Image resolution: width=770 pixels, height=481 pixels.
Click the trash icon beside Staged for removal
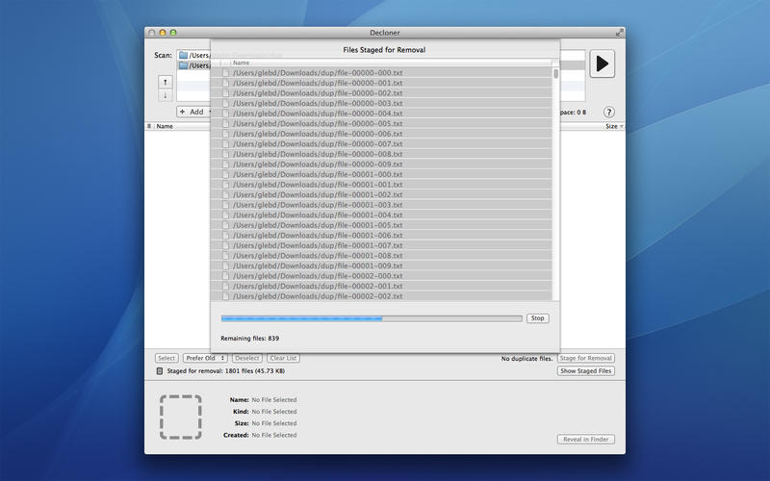click(160, 371)
